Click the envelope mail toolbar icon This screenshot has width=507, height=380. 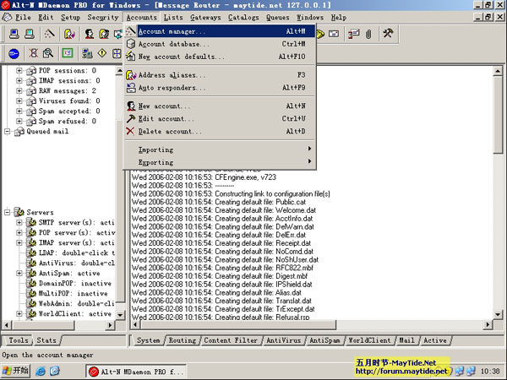click(x=333, y=35)
